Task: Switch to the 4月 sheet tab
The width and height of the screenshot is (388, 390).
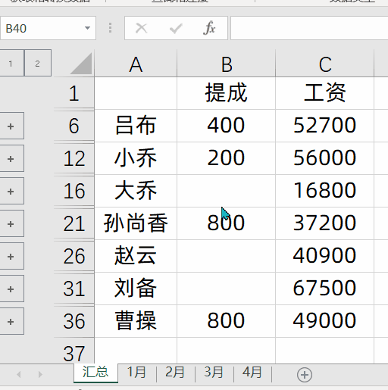Action: [x=252, y=373]
